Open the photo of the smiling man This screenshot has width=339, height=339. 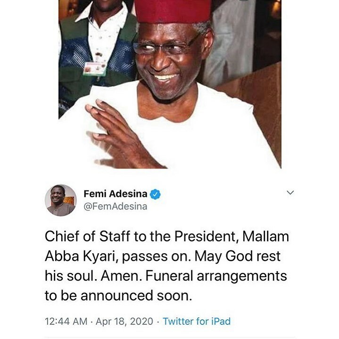tap(170, 84)
